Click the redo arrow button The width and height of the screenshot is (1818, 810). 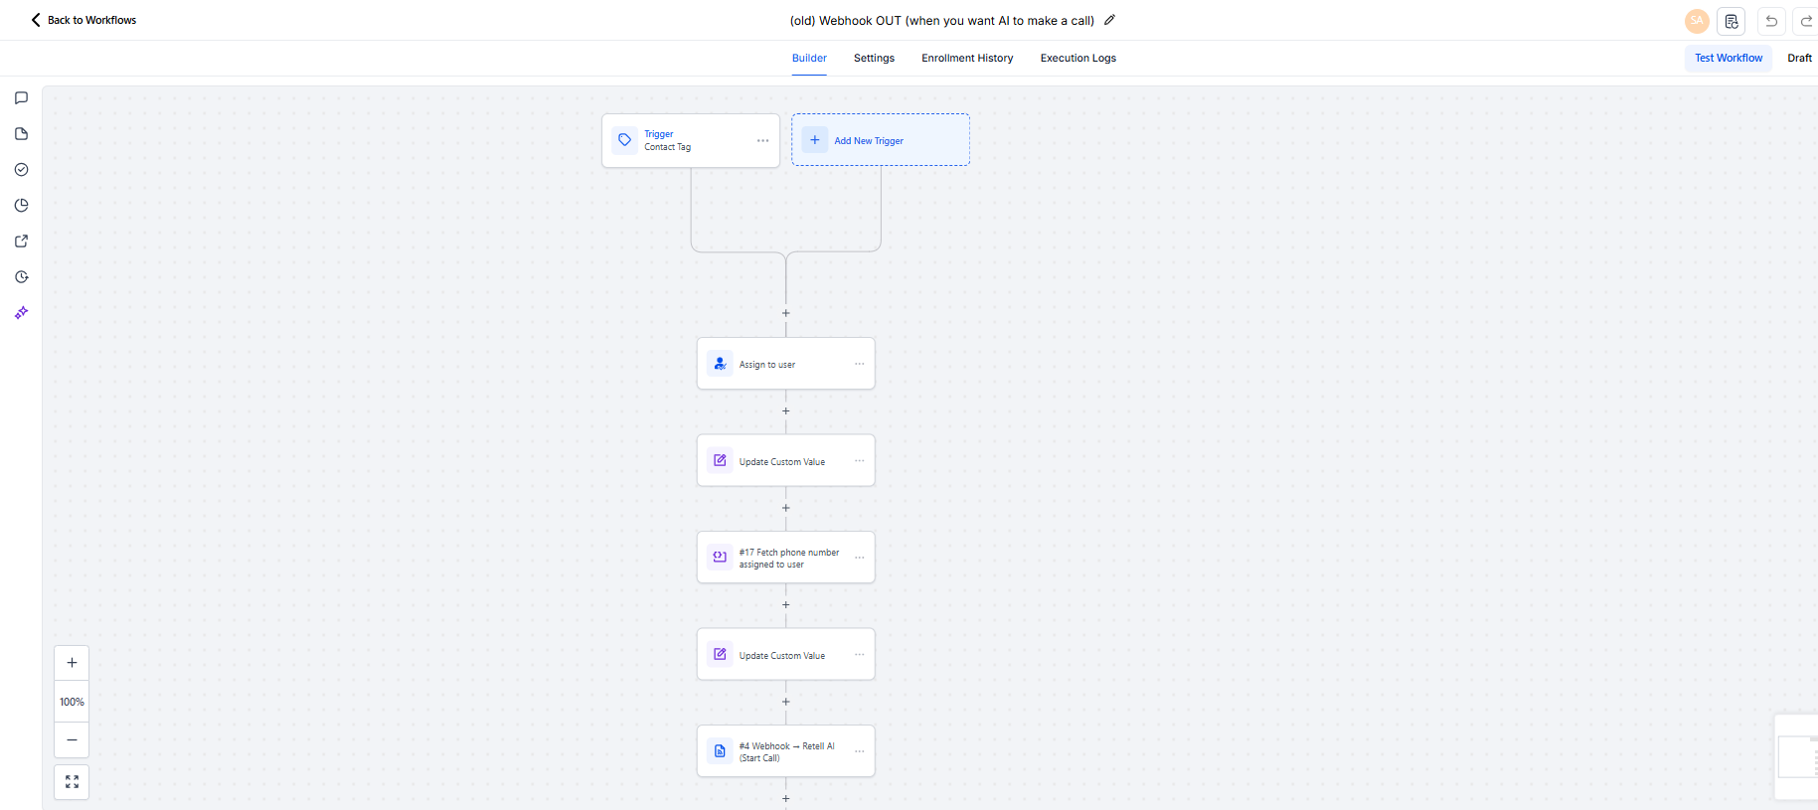pyautogui.click(x=1806, y=21)
